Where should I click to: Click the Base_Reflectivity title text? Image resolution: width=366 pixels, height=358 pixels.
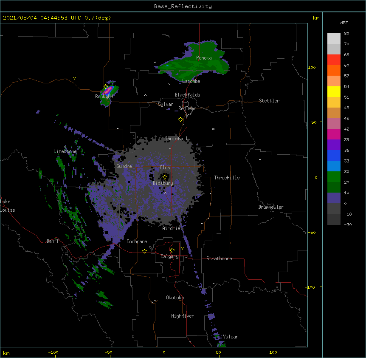183,6
